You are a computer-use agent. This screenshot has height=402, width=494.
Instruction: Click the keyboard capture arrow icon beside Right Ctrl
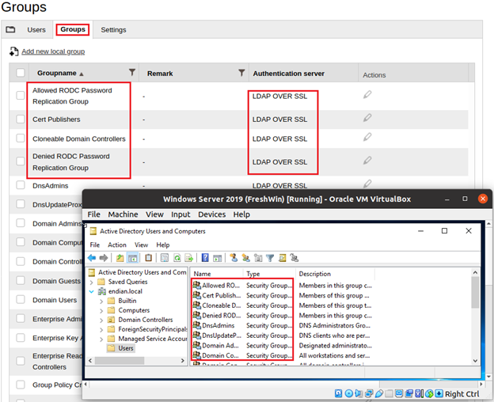pos(439,393)
